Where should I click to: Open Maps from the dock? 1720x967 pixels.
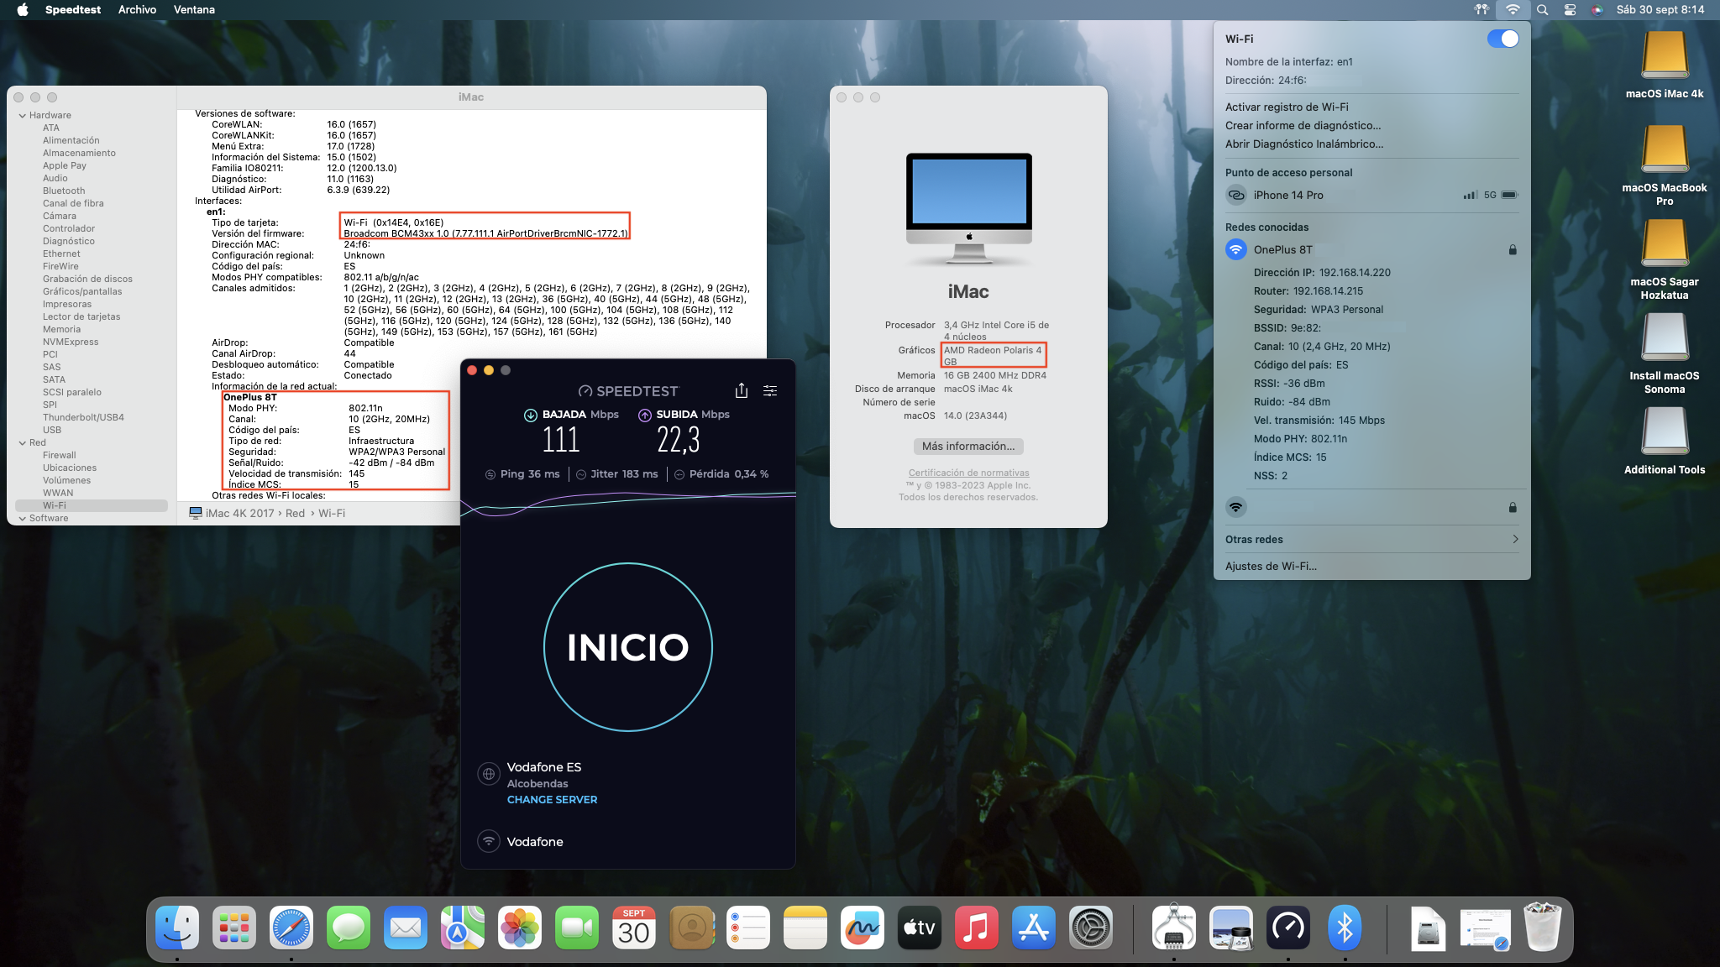point(463,928)
